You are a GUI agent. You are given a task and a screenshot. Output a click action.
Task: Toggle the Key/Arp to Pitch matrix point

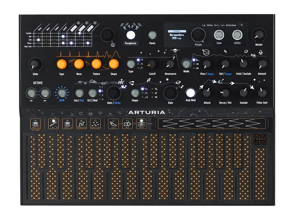click(38, 46)
